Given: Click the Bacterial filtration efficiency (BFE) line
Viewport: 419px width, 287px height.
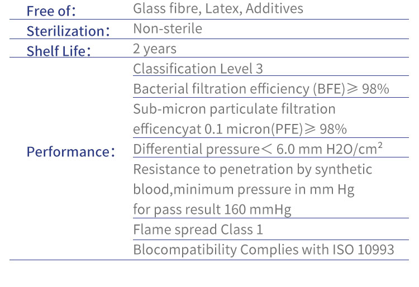Looking at the screenshot, I should 261,89.
